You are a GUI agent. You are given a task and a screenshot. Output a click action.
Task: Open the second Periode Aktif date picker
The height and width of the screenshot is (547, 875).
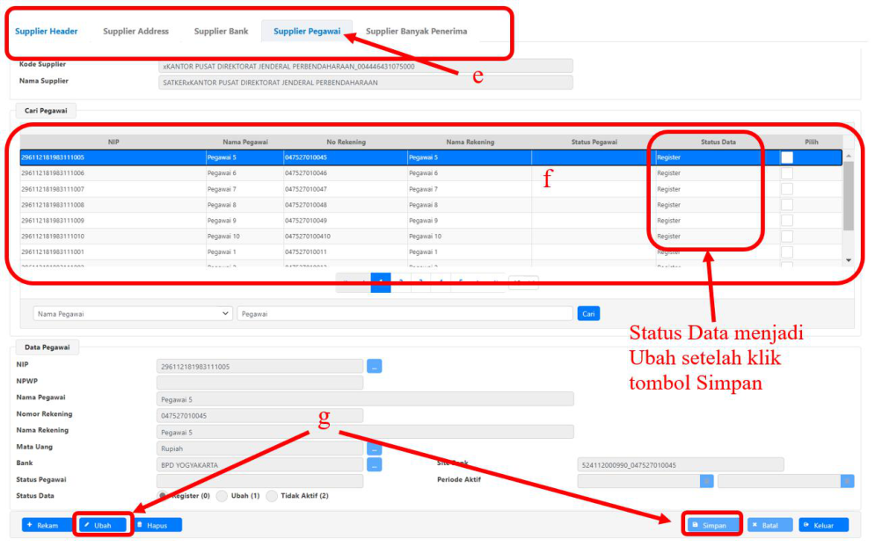click(x=847, y=481)
